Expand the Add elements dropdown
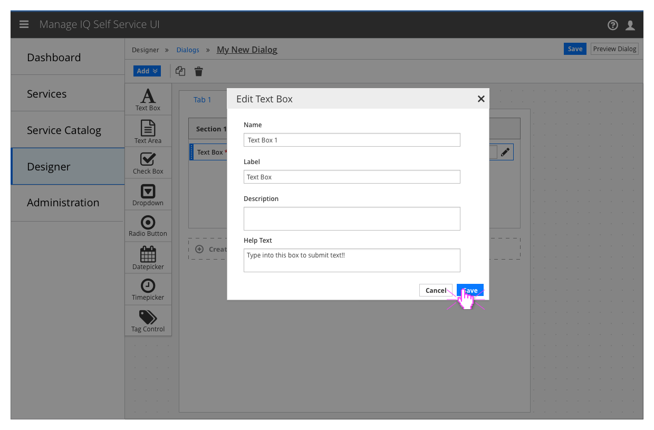The width and height of the screenshot is (654, 430). (147, 71)
